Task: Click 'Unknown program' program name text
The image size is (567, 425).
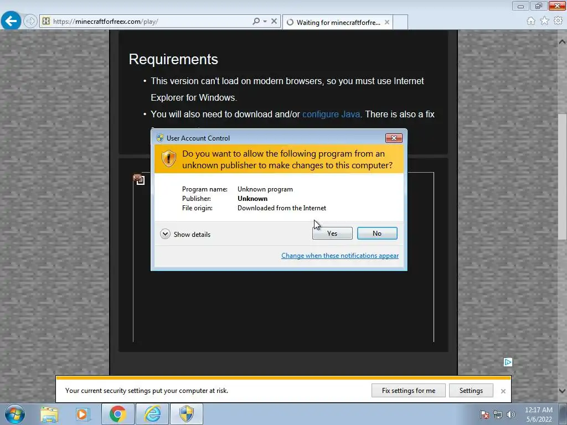Action: pyautogui.click(x=265, y=189)
